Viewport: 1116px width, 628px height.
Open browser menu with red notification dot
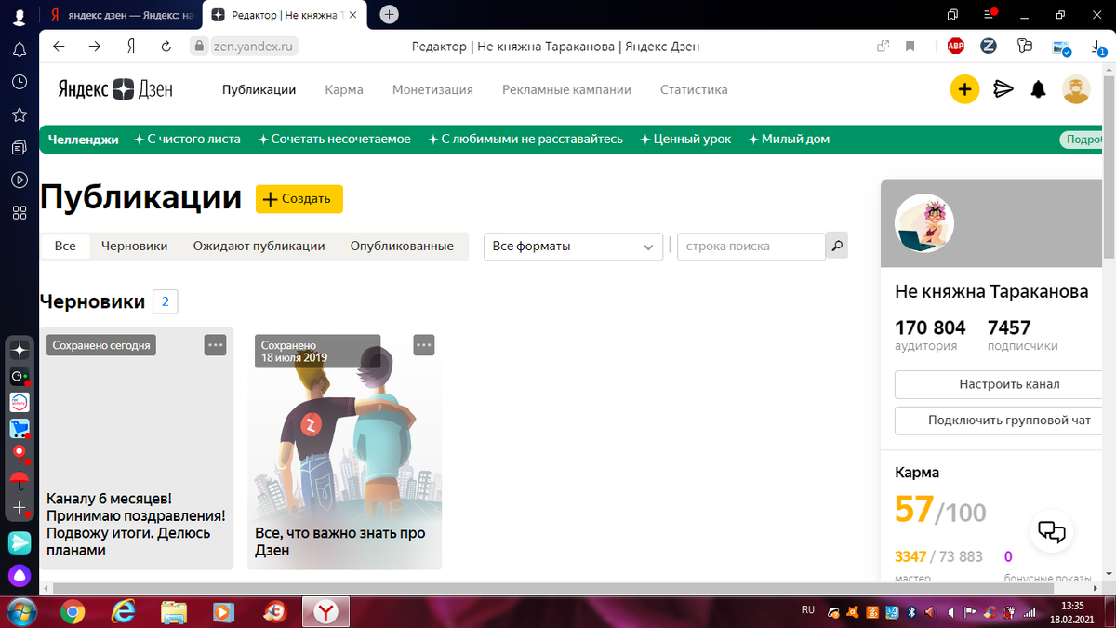(990, 14)
